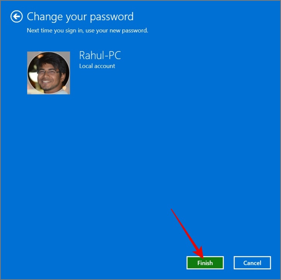Viewport: 281px width, 280px height.
Task: Return to the prior page via back icon
Action: [17, 17]
